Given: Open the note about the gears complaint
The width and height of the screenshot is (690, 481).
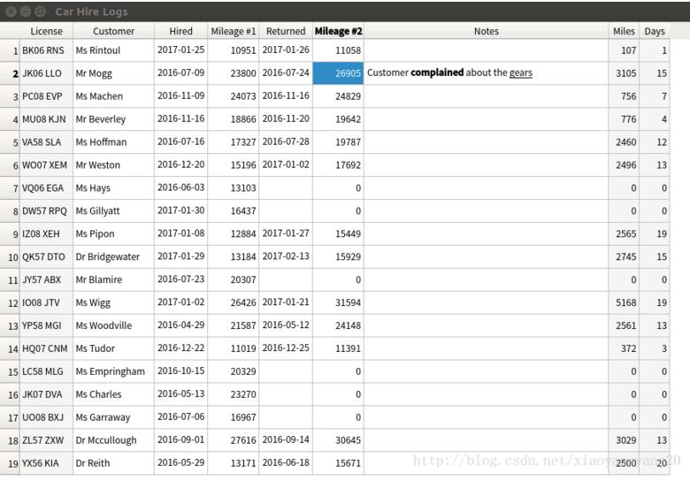Looking at the screenshot, I should coord(487,73).
